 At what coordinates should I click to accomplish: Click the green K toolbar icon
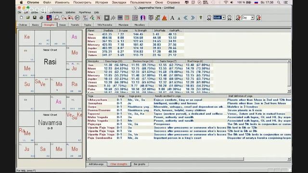pyautogui.click(x=92, y=18)
